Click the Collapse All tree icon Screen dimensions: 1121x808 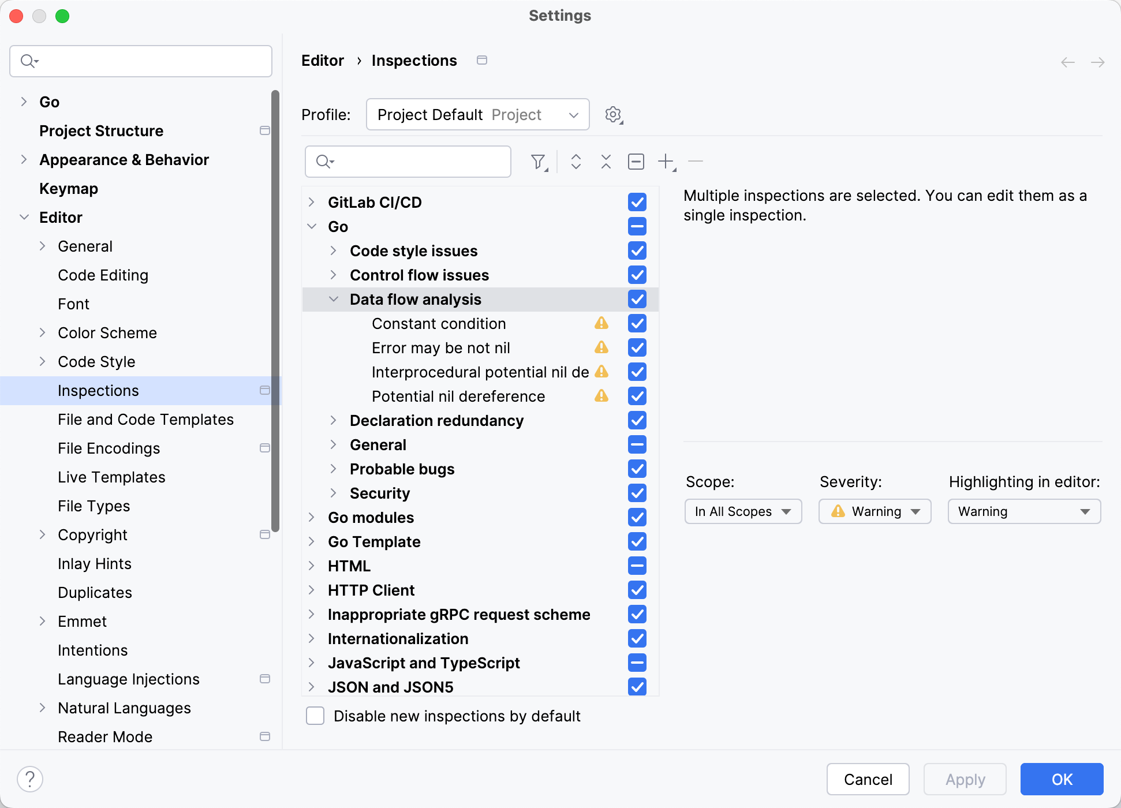[606, 162]
